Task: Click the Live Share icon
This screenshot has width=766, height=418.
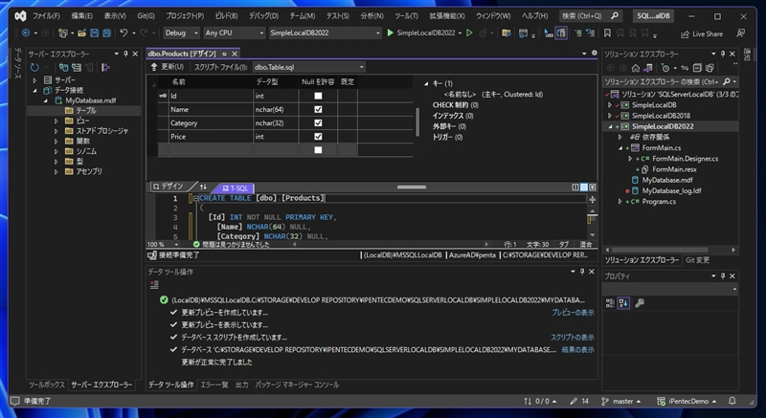Action: pos(685,33)
